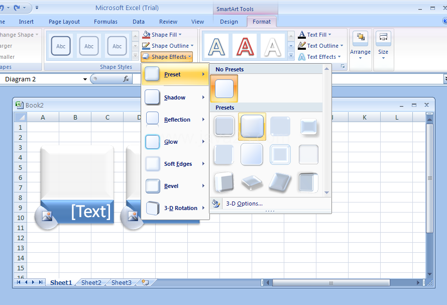The height and width of the screenshot is (305, 447).
Task: Go to first sheet navigation arrow
Action: [x=19, y=282]
